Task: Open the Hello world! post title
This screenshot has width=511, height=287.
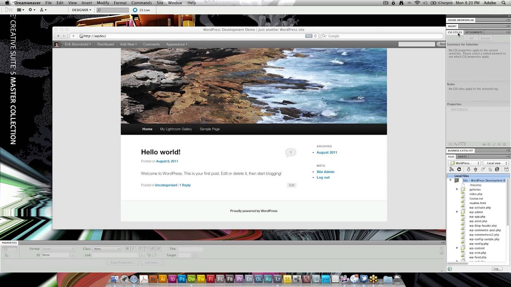Action: click(160, 152)
